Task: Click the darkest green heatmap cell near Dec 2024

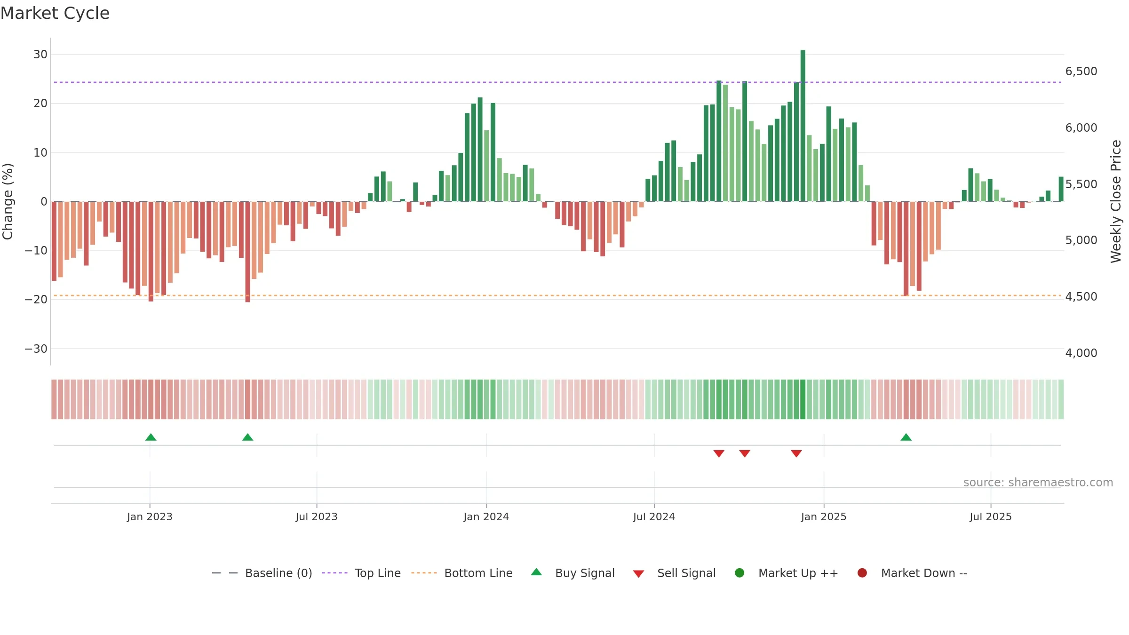Action: click(x=803, y=399)
